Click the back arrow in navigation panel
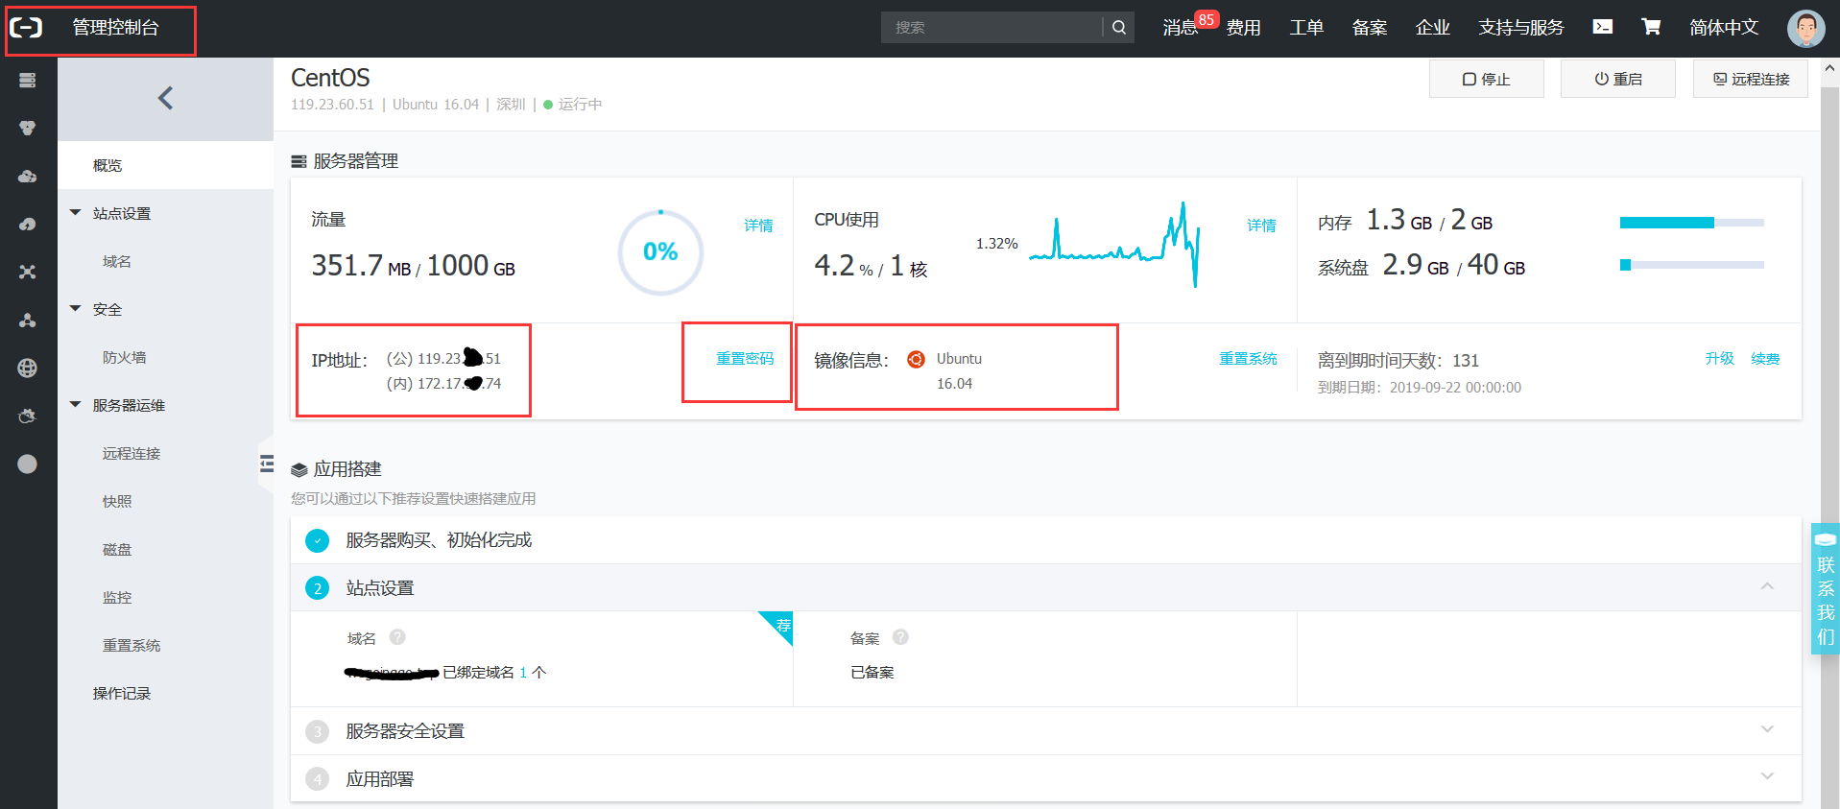The width and height of the screenshot is (1840, 809). (x=165, y=98)
